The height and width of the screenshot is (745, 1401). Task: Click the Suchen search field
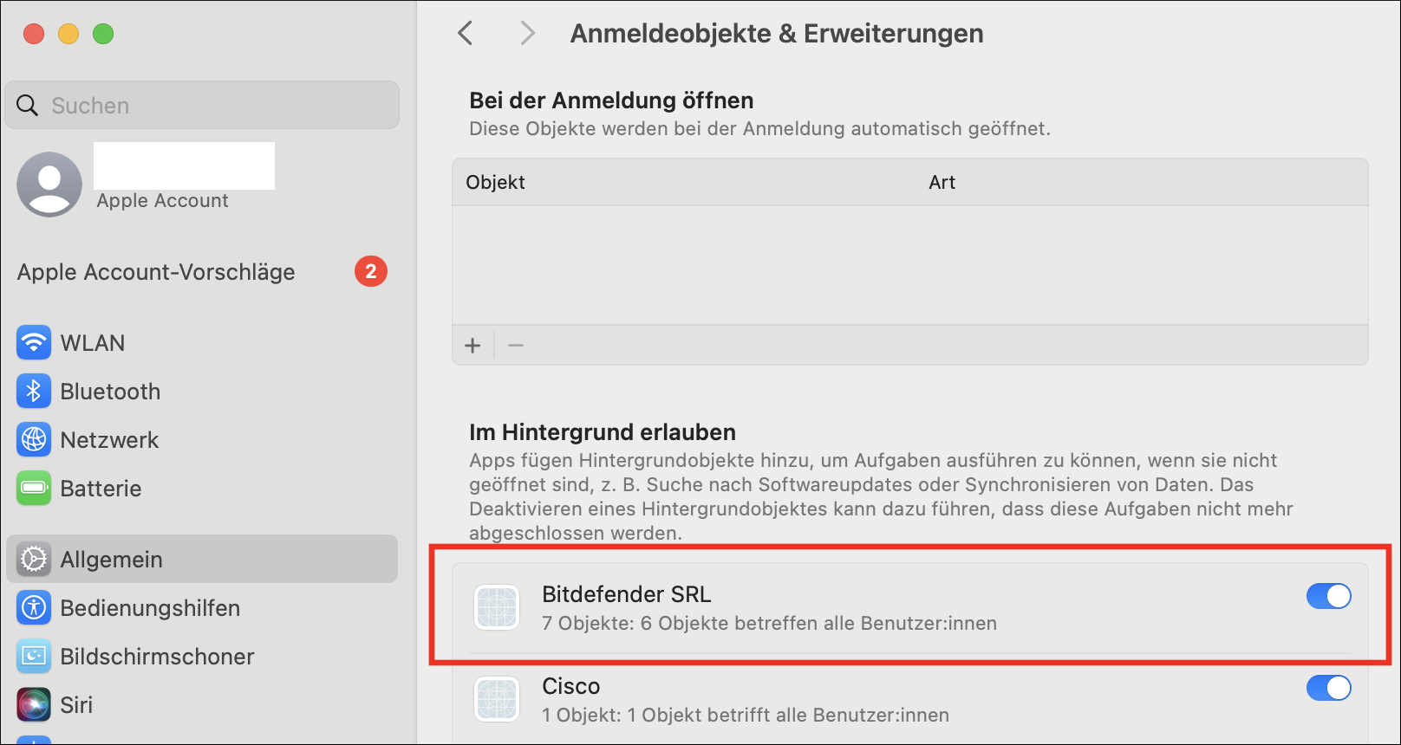pos(202,106)
